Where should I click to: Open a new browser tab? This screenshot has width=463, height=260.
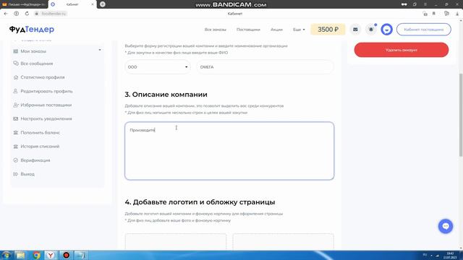tap(103, 4)
